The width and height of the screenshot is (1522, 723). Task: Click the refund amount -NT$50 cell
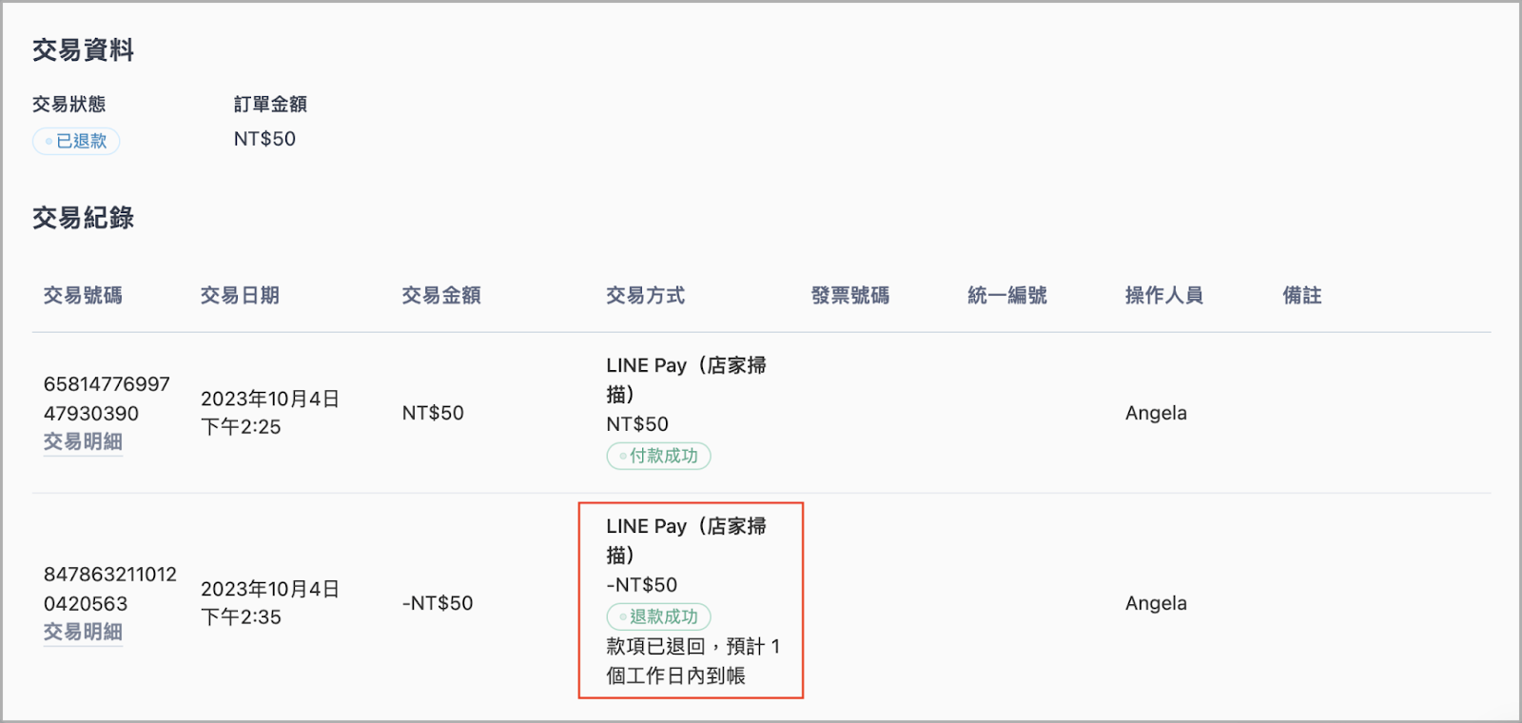click(438, 603)
